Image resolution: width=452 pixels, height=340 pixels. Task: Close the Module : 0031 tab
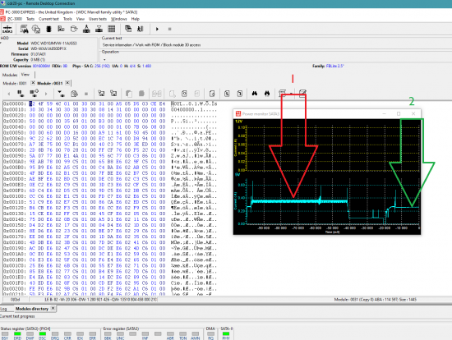pos(67,83)
